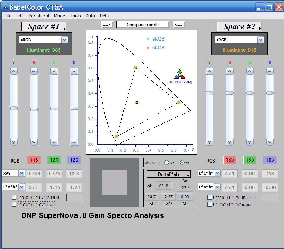Image resolution: width=284 pixels, height=249 pixels.
Task: Open the File menu
Action: click(x=8, y=16)
